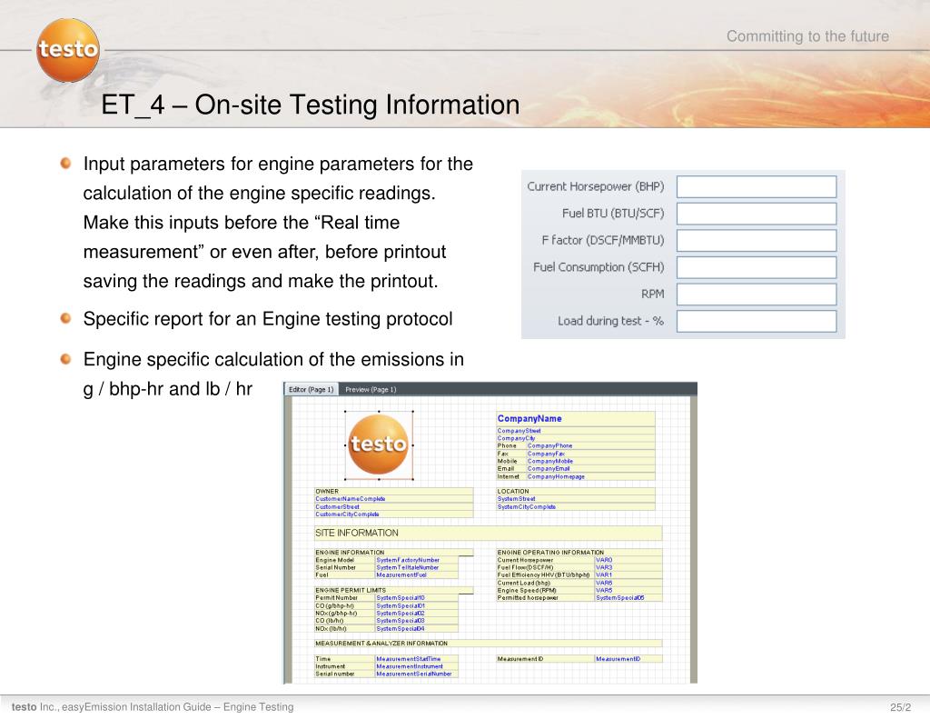Click the ENGINE OPERATING INFORMATION heading

coord(579,552)
